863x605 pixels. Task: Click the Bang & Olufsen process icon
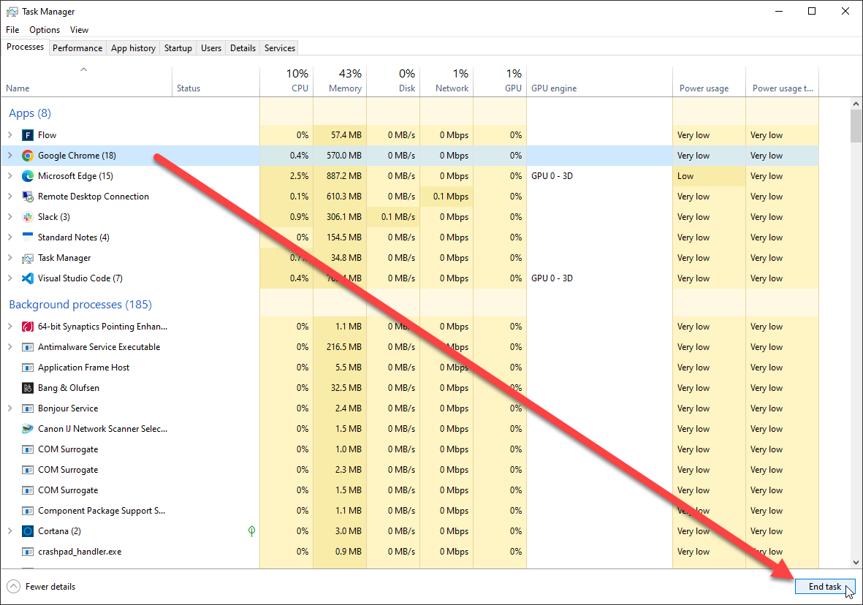coord(28,388)
